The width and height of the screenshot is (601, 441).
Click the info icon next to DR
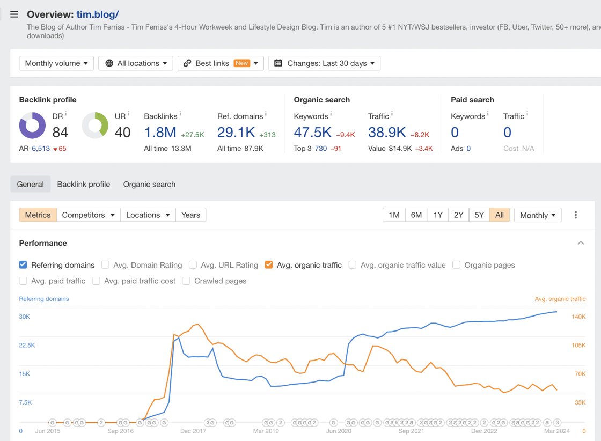point(65,114)
